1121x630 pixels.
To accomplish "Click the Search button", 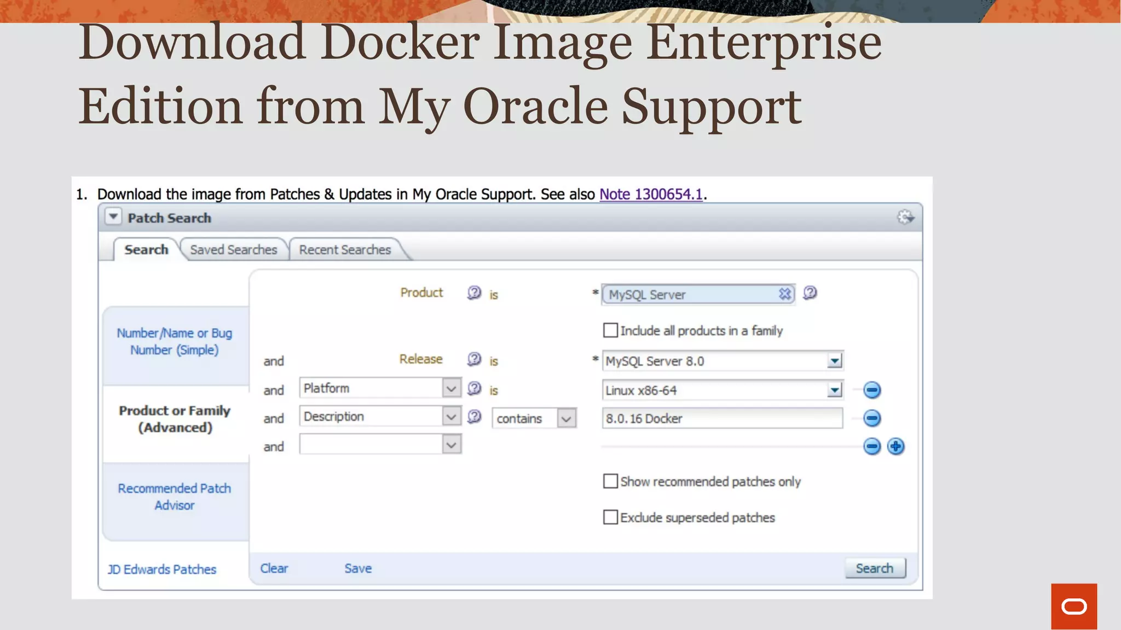I will click(x=875, y=568).
